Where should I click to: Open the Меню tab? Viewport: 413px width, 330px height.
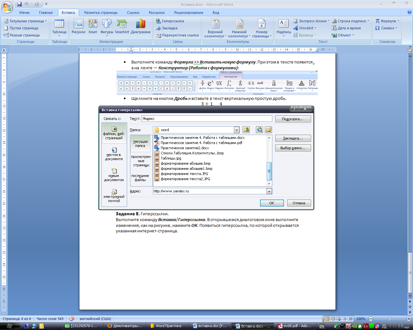25,13
